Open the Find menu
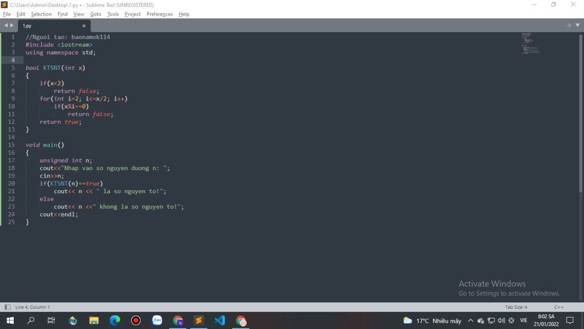 [63, 14]
